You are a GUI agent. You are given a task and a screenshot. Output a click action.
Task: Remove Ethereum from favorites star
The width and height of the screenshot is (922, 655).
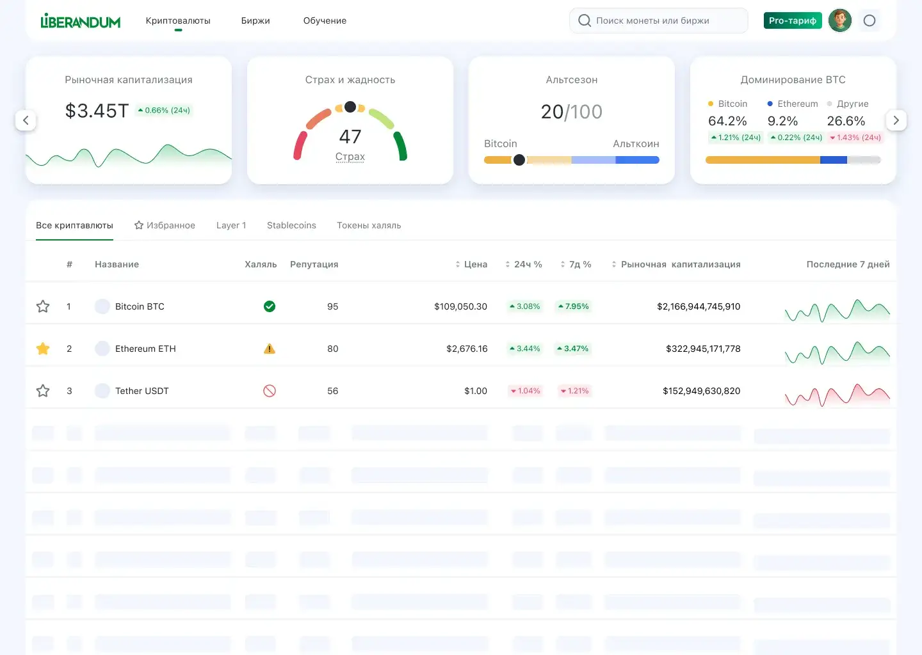[43, 349]
